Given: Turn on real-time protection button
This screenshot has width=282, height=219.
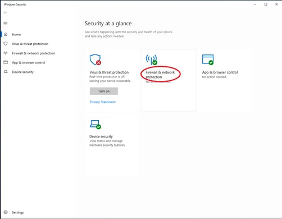Looking at the screenshot, I should [104, 91].
